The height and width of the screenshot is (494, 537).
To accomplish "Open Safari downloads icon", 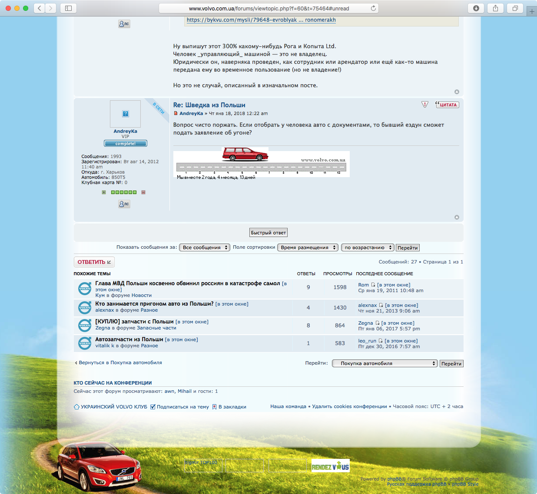I will (476, 8).
